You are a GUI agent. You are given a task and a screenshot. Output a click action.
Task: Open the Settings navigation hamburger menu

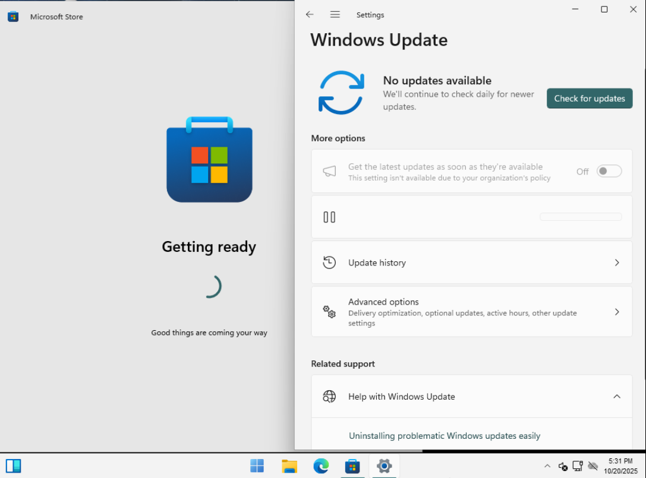[335, 14]
